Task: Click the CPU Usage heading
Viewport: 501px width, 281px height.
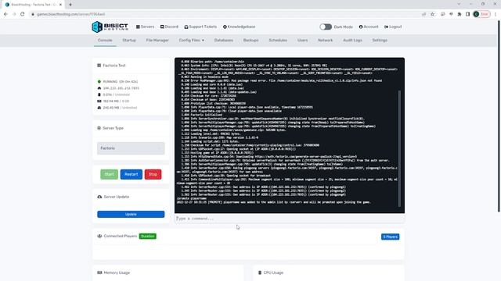Action: [273, 272]
